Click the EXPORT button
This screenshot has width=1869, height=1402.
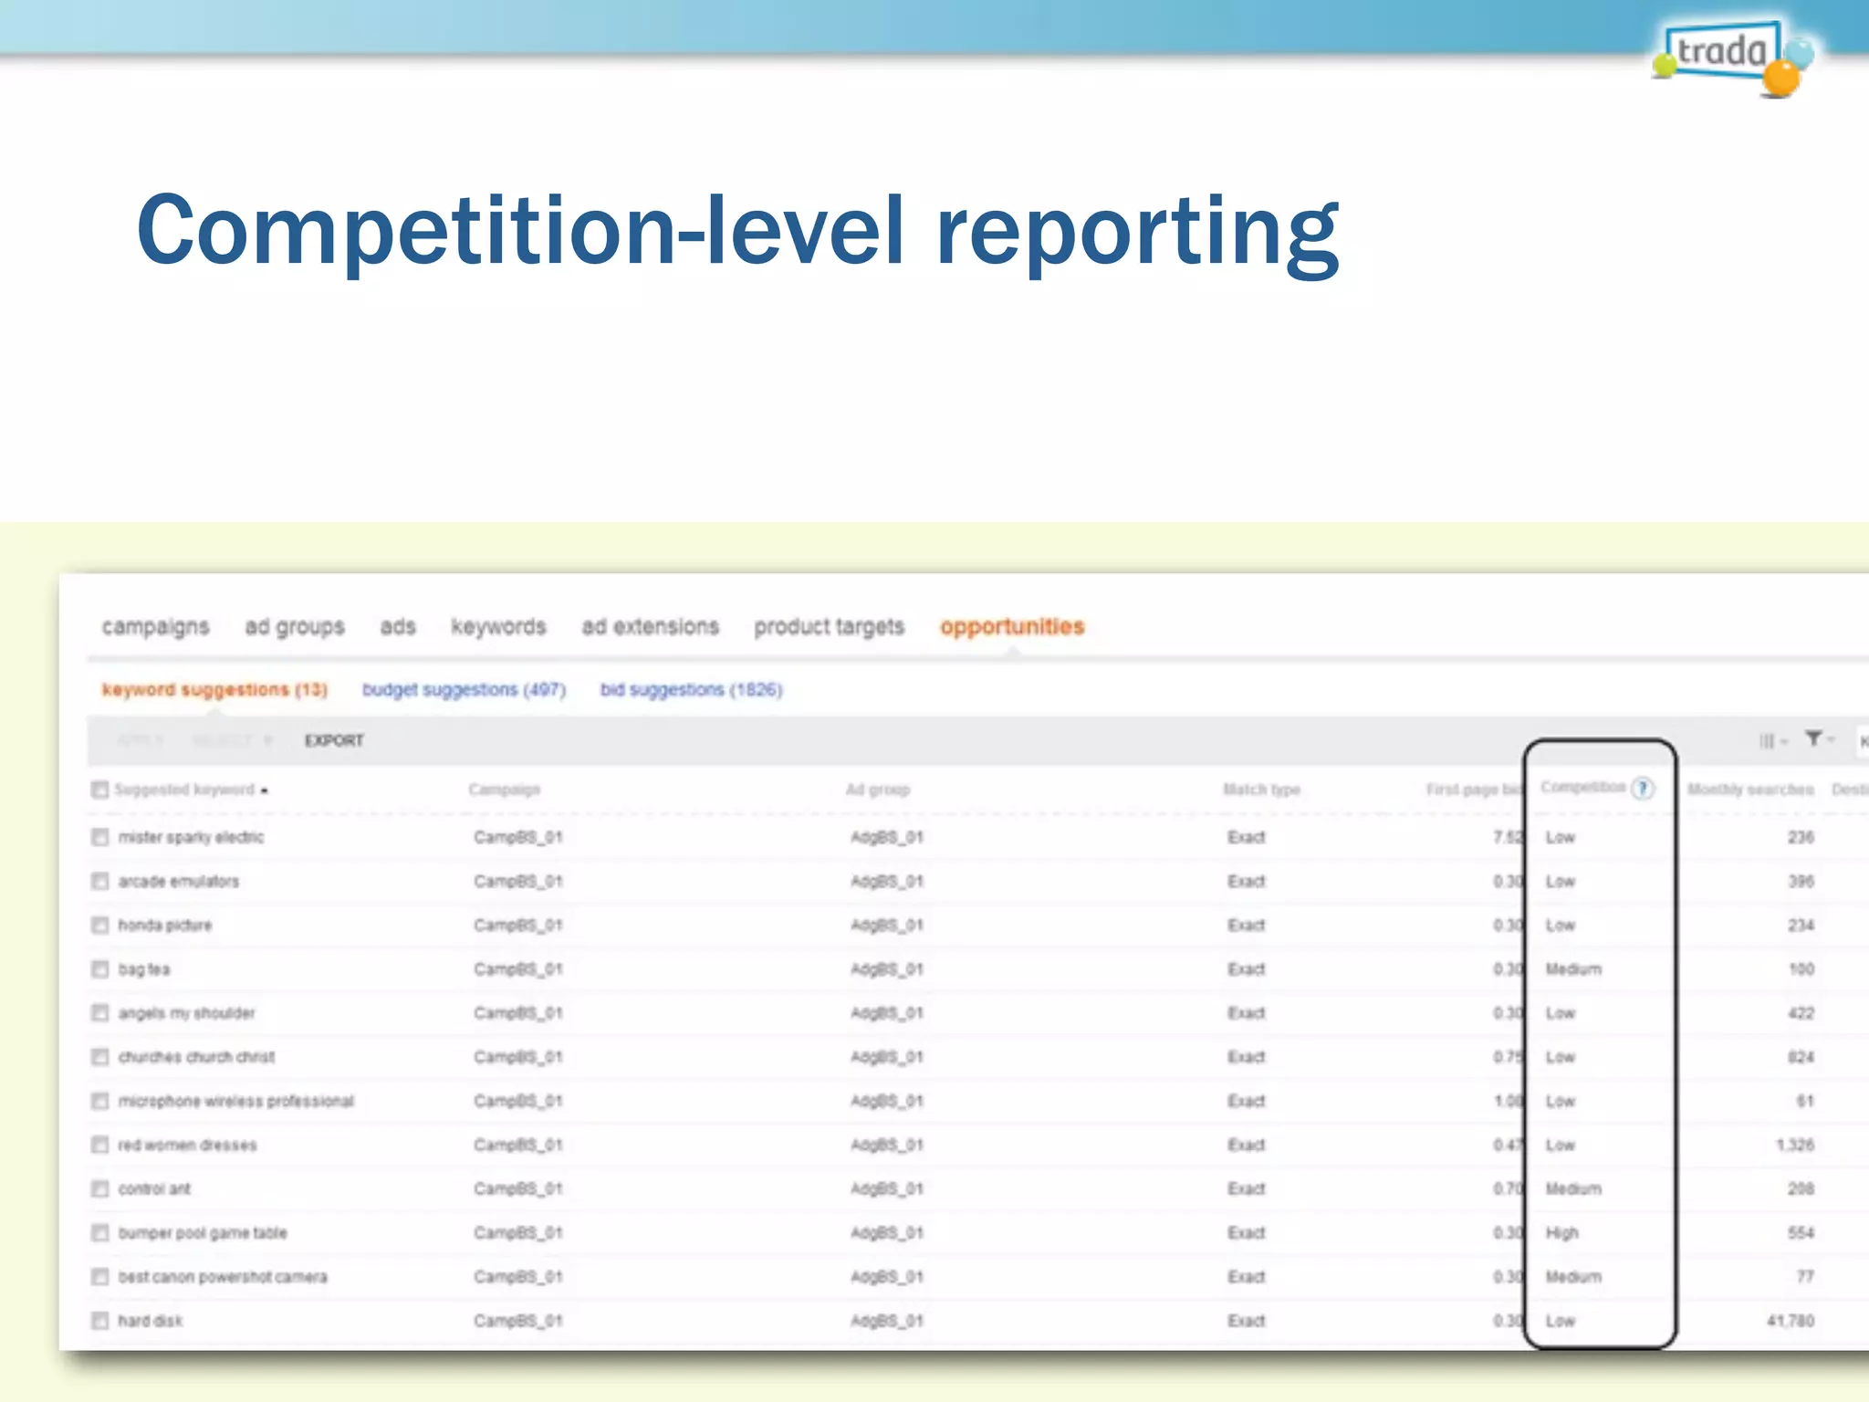(x=334, y=740)
